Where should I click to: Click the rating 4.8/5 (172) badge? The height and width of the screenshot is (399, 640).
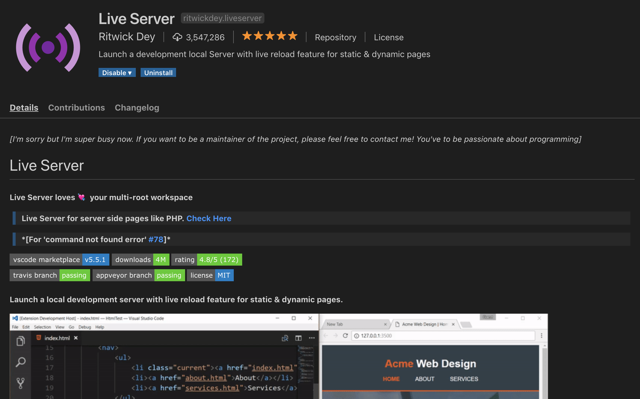(207, 260)
